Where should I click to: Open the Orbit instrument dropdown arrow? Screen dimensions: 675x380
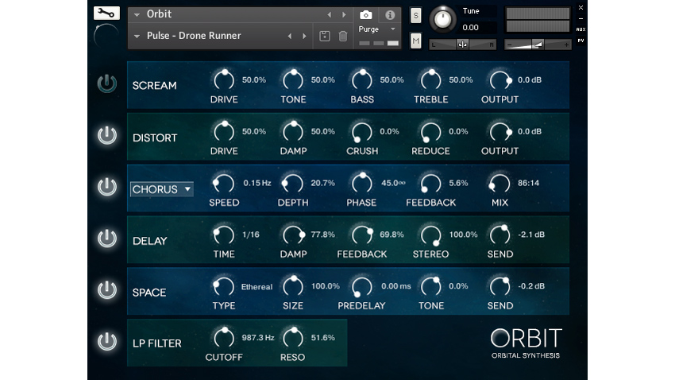[x=137, y=14]
